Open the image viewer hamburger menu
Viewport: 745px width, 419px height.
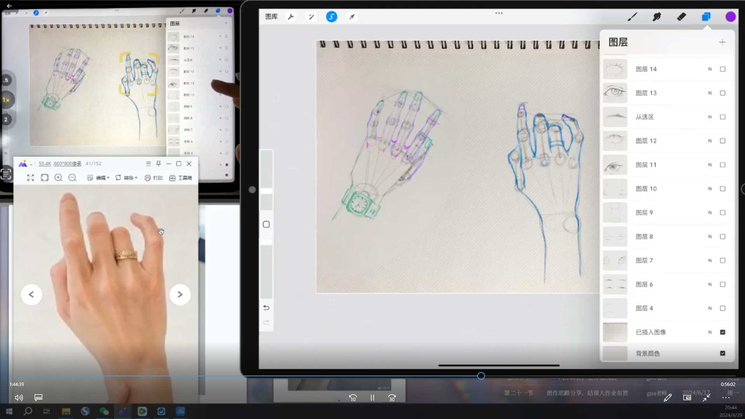(x=148, y=164)
